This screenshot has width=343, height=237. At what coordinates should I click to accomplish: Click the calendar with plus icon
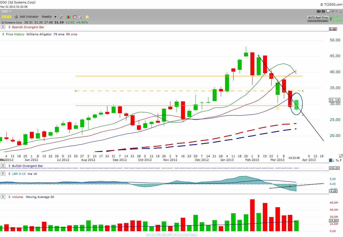(x=81, y=17)
